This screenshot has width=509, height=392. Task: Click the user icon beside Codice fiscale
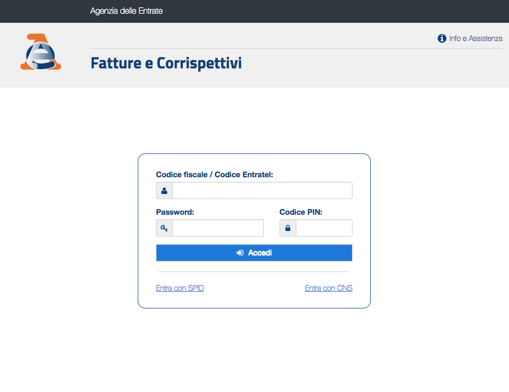(x=164, y=190)
